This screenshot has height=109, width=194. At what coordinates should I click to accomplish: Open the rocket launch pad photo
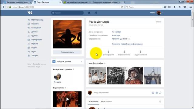(x=152, y=75)
